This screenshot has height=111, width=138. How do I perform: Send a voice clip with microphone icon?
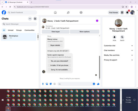43,84
